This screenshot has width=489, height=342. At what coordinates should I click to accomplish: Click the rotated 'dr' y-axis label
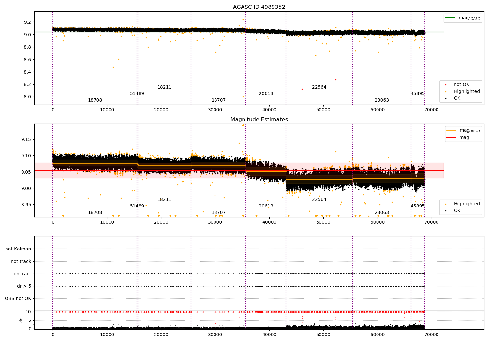(21, 320)
